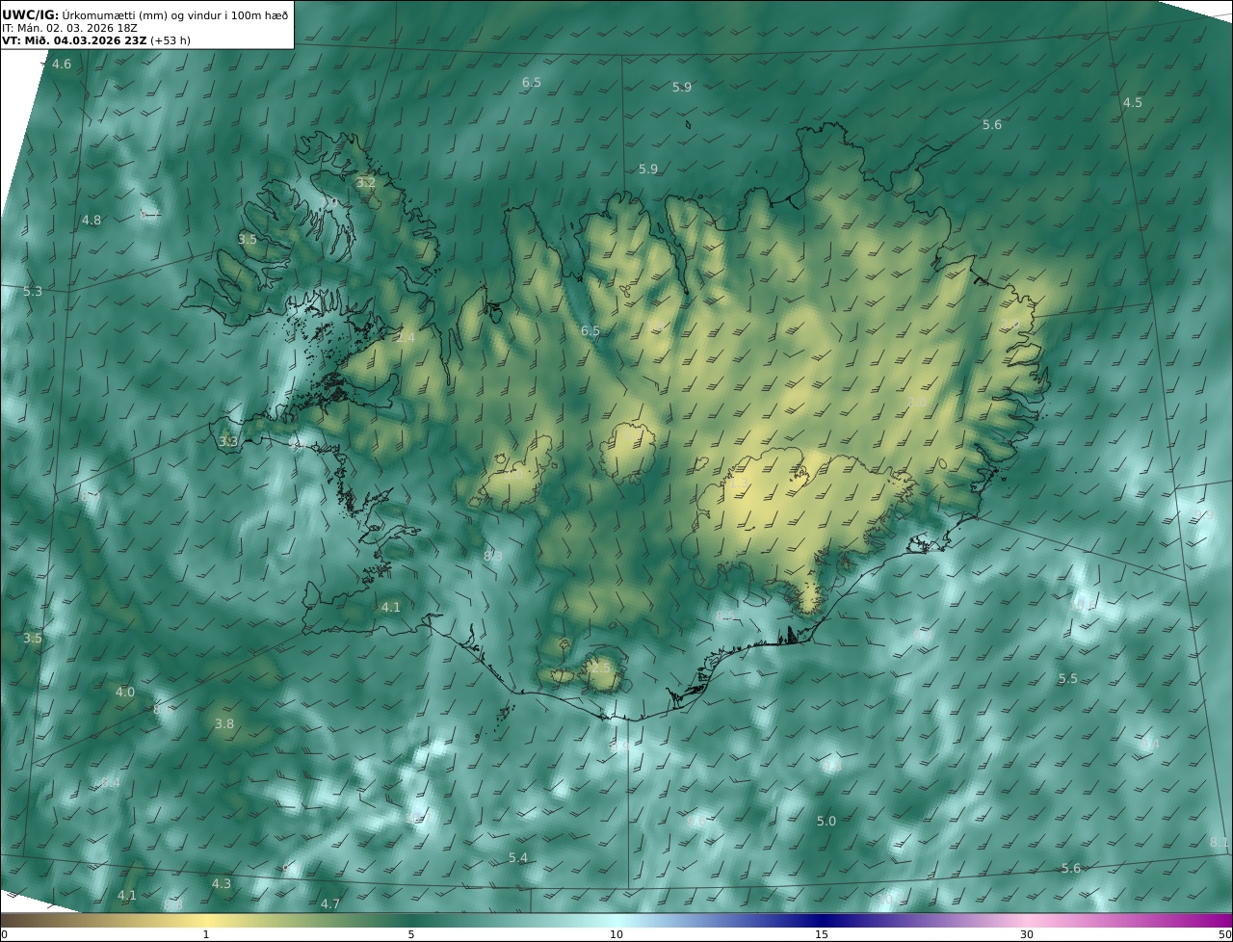The width and height of the screenshot is (1233, 942).
Task: Select the 4.7 value label
Action: point(330,904)
